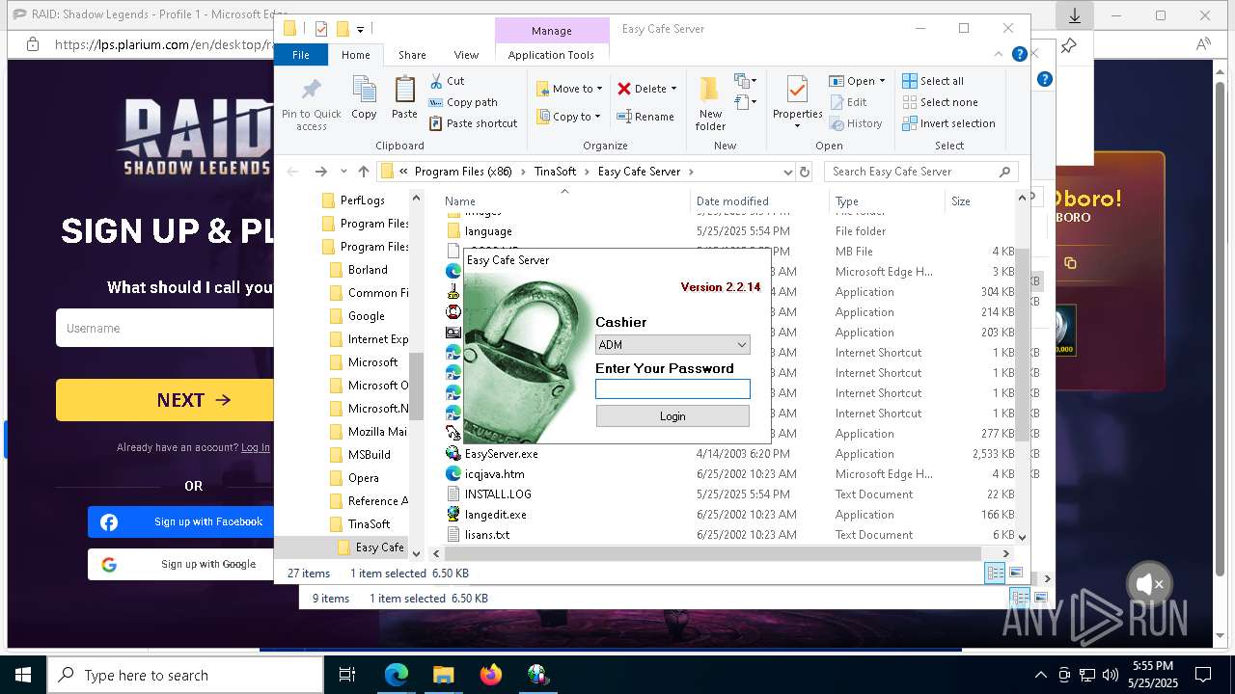This screenshot has height=694, width=1235.
Task: Click the Copy ribbon icon
Action: point(364,97)
